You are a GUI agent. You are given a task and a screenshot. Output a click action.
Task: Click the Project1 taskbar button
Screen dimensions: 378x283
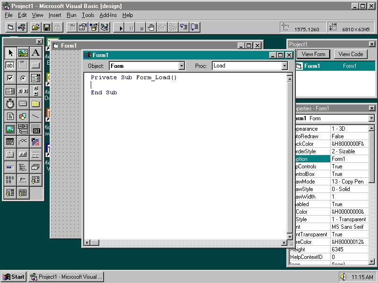tap(66, 277)
